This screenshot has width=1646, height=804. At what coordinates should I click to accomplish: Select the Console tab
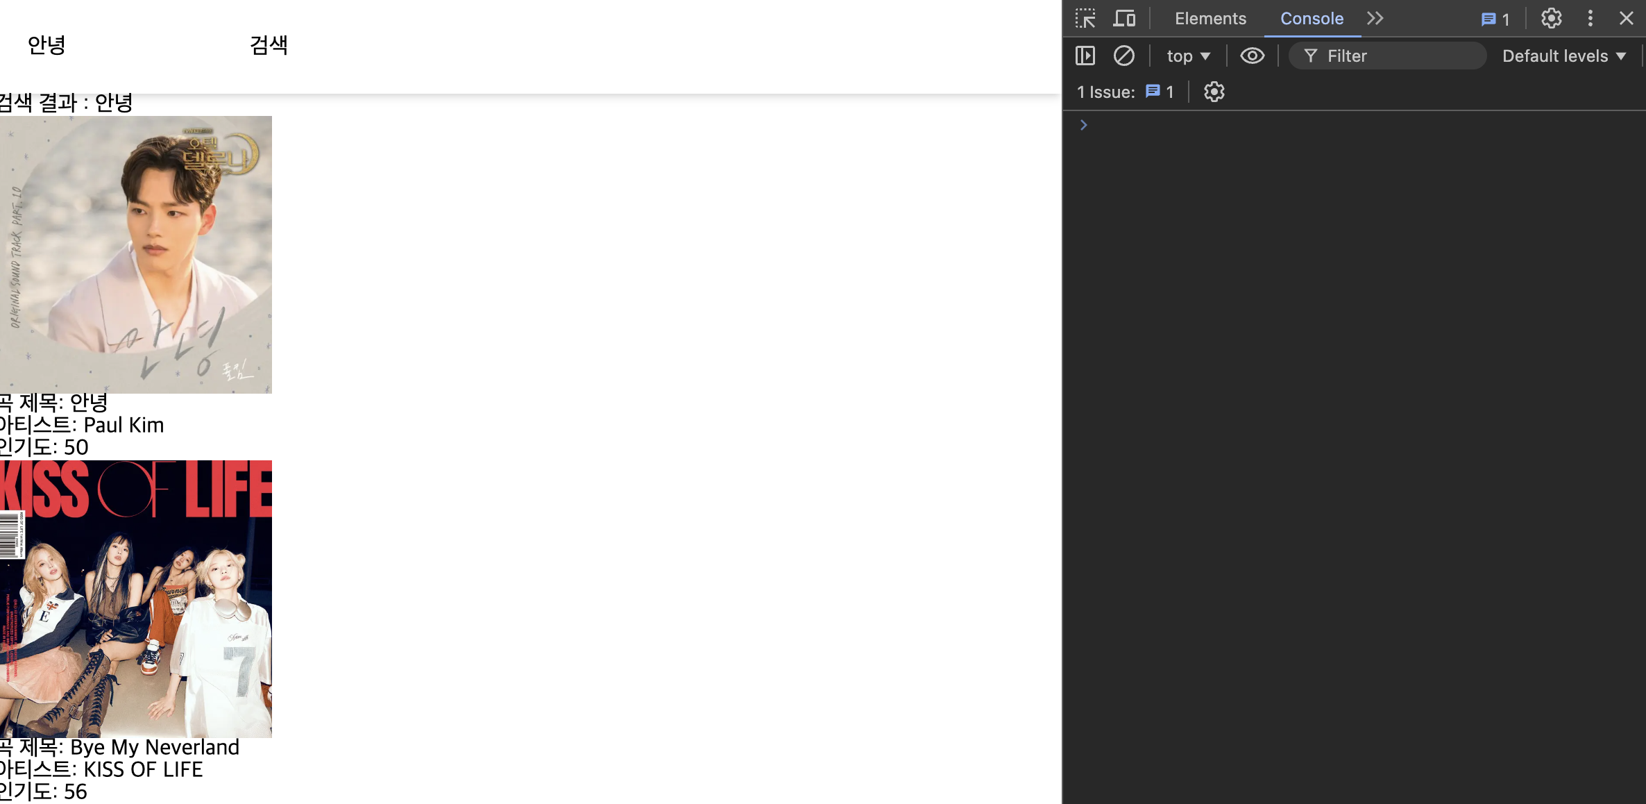click(x=1312, y=19)
